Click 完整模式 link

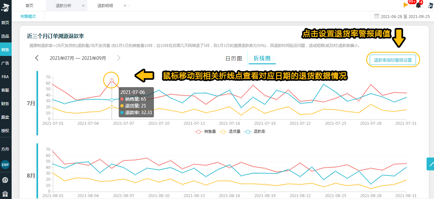[28, 16]
